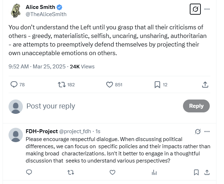Open the 24K Views count

tap(82, 67)
